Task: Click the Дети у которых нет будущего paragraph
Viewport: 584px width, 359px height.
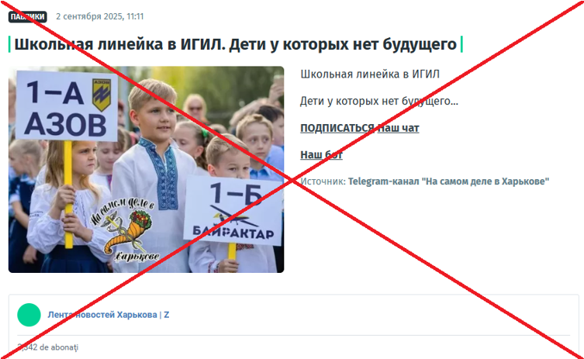Action: coord(379,102)
